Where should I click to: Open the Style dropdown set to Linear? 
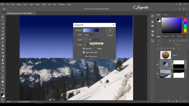point(89,35)
